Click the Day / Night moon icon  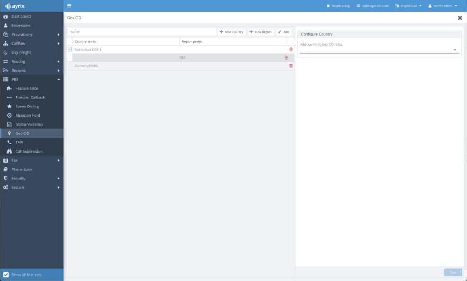tap(5, 52)
